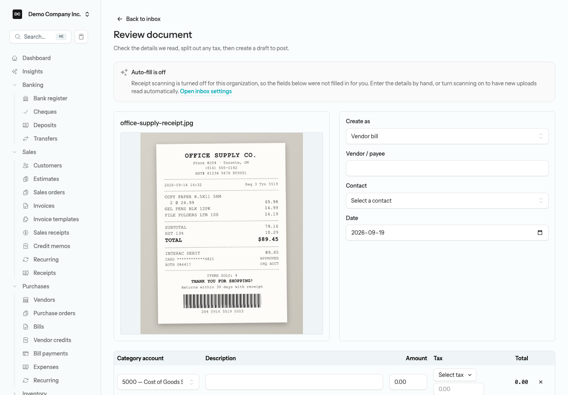The image size is (568, 395).
Task: Collapse the Banking section
Action: (15, 85)
